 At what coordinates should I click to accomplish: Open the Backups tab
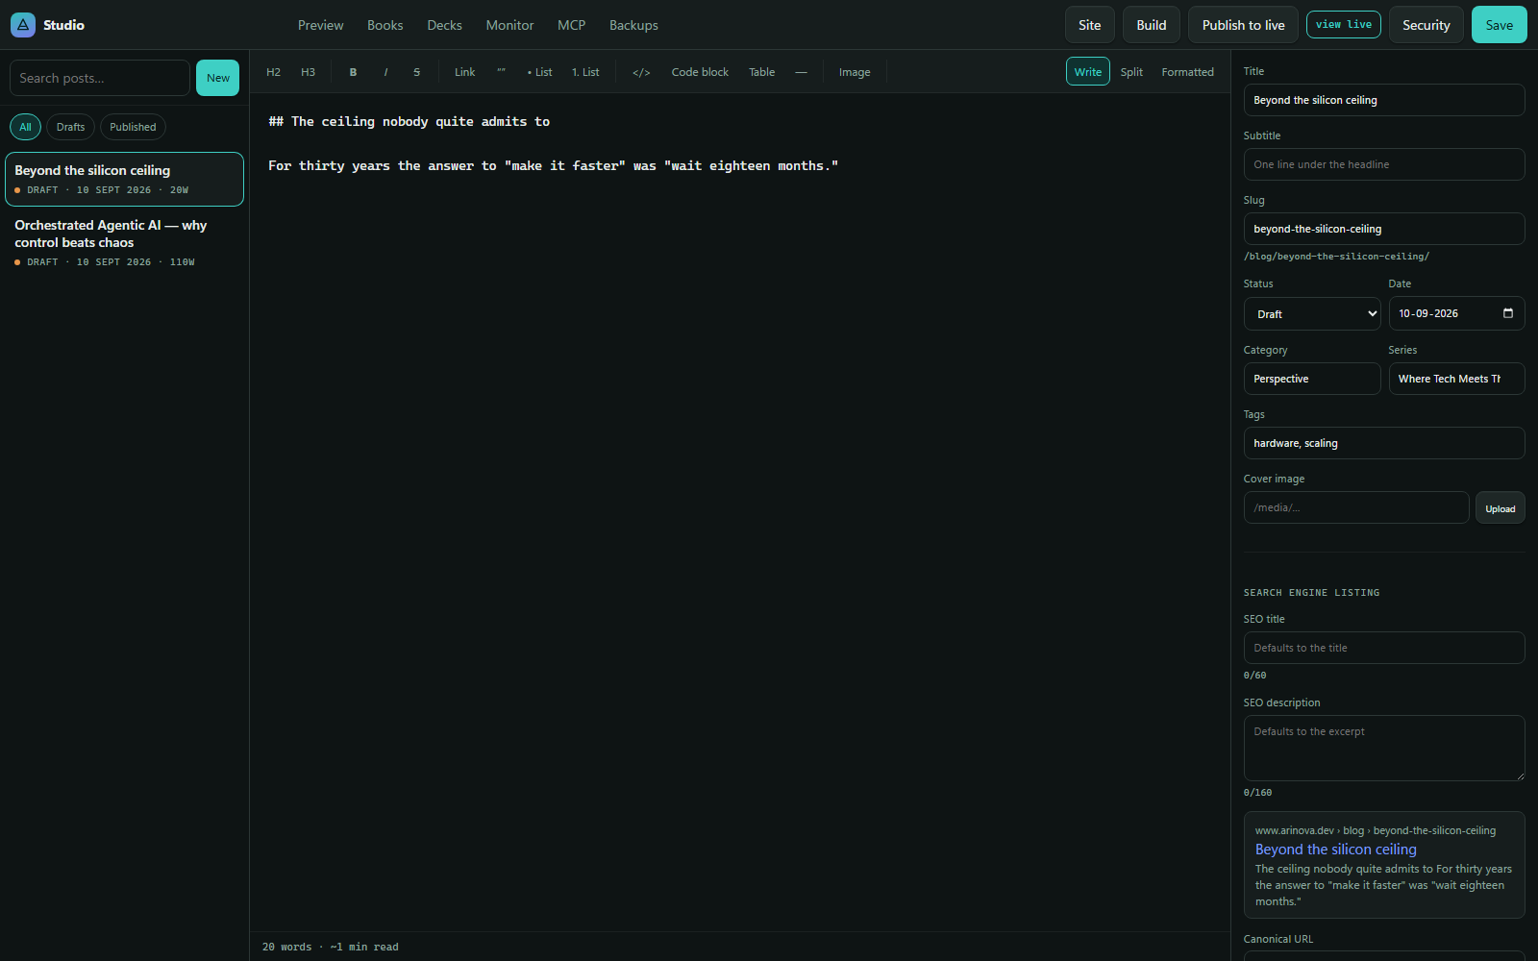pyautogui.click(x=633, y=25)
